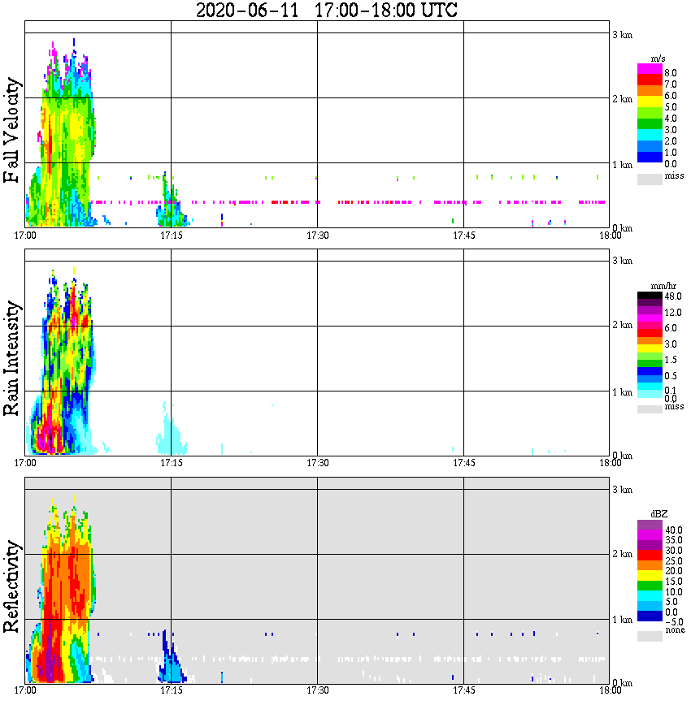Click the 17:45 tick under Rain Intensity
691x705 pixels.
click(463, 463)
